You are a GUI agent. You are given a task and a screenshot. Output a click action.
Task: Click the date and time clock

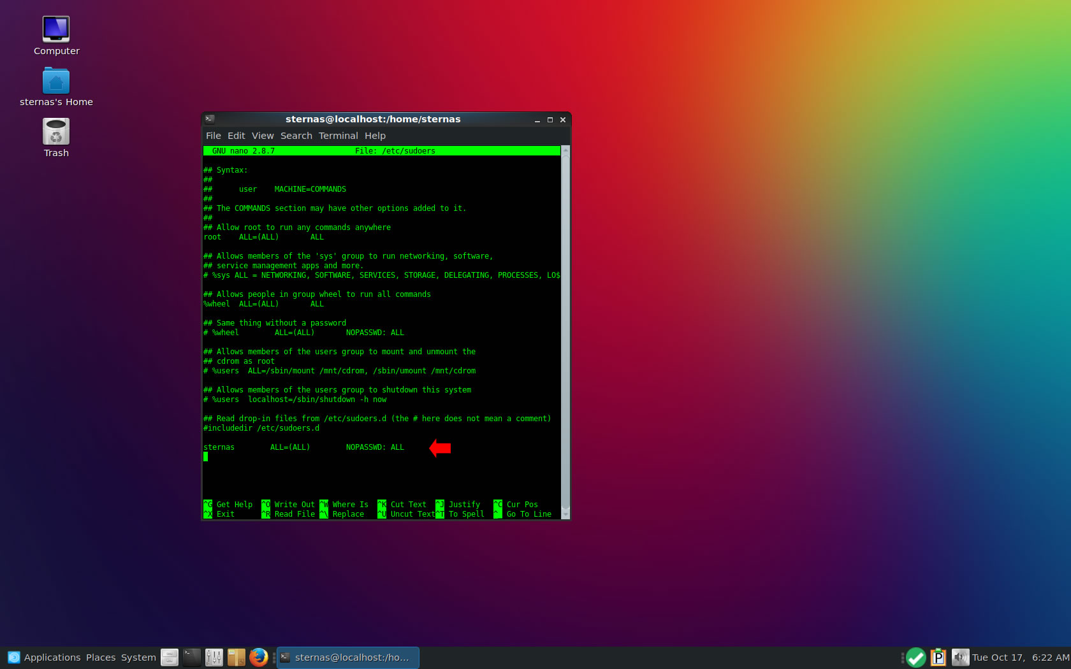click(x=1021, y=658)
